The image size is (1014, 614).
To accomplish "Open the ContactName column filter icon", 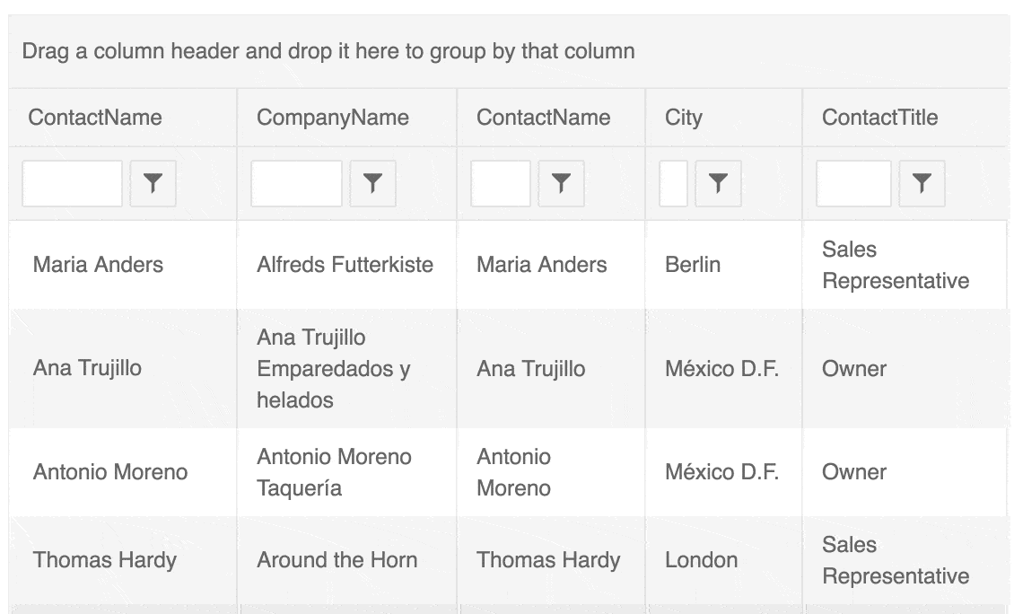I will (x=153, y=182).
